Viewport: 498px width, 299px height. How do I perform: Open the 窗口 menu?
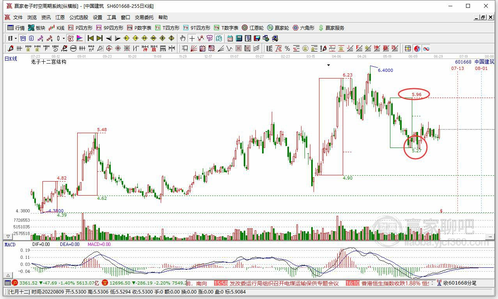(126, 18)
